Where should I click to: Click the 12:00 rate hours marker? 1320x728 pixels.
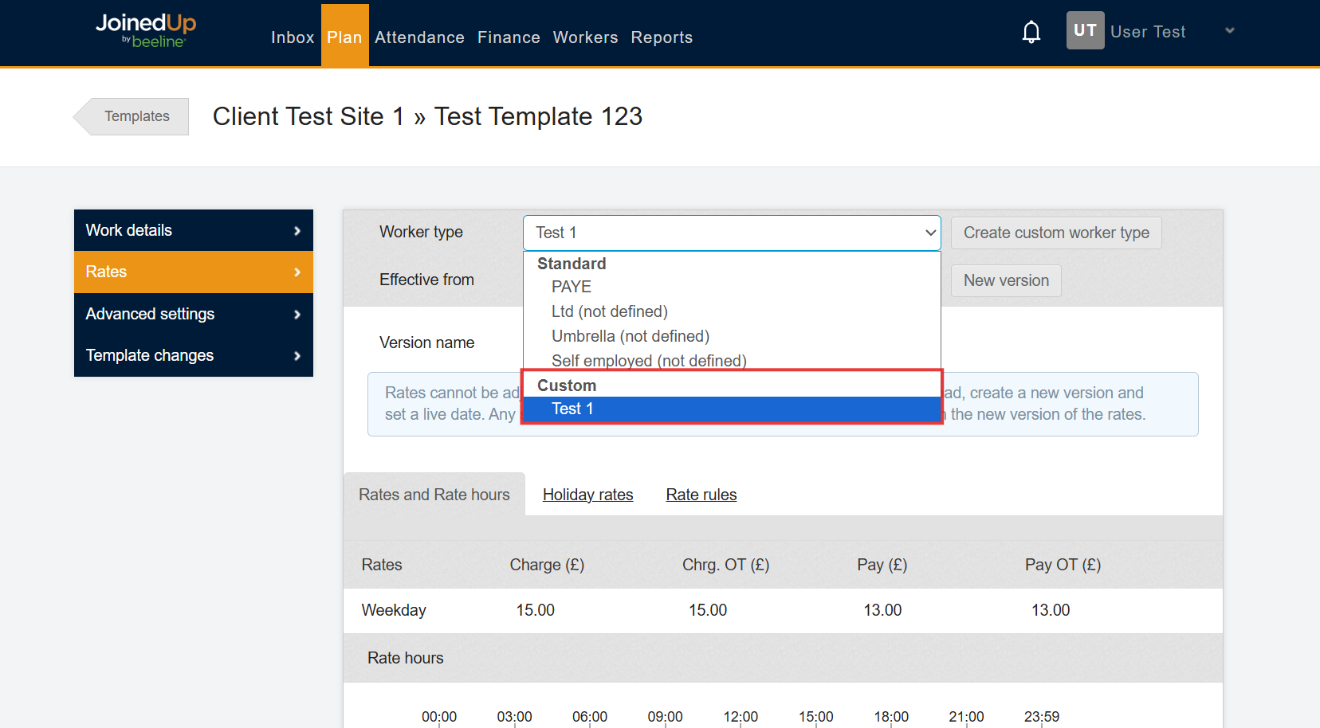(x=741, y=717)
